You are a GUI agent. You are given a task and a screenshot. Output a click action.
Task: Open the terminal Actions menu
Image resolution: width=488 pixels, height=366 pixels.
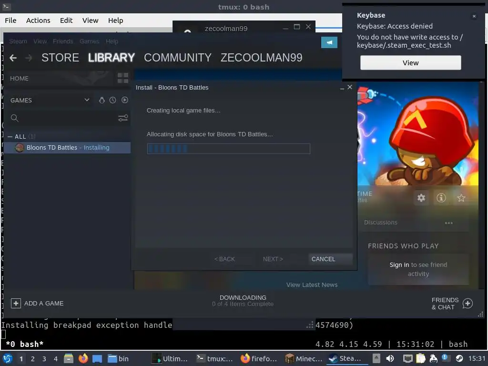(38, 20)
